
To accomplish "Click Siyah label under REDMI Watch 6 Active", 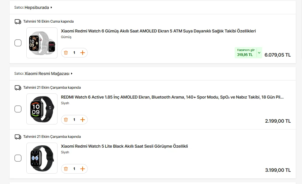I will [x=65, y=103].
